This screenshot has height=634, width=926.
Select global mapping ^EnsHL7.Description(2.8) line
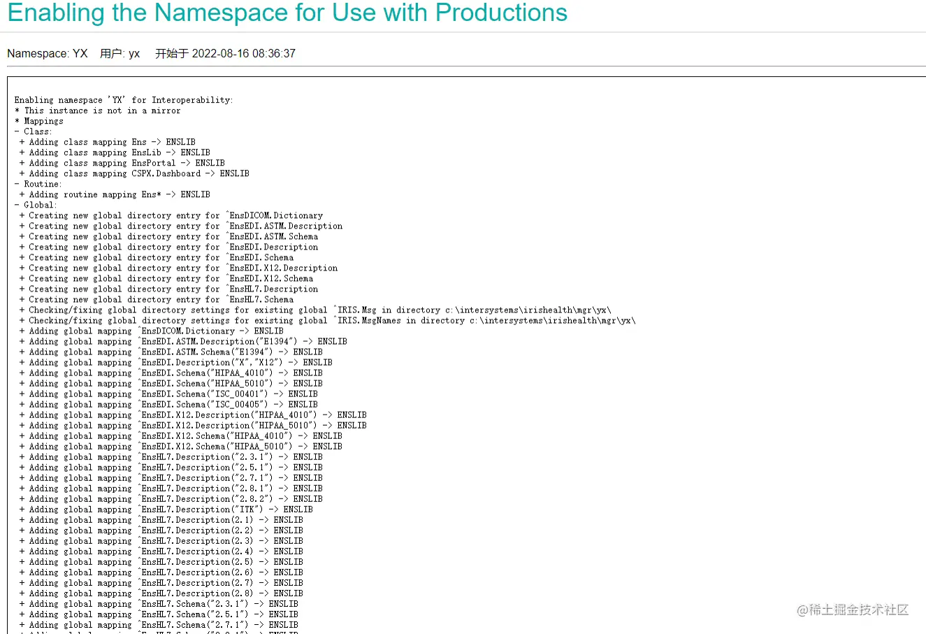tap(161, 593)
